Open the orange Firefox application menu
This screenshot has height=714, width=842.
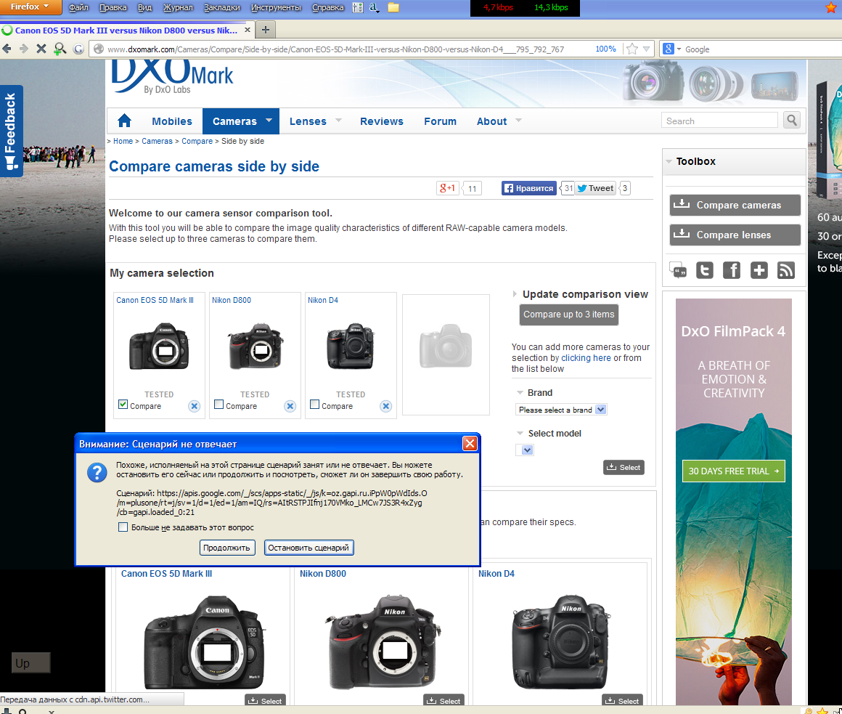click(30, 7)
